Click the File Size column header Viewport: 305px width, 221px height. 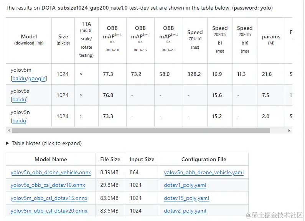point(110,159)
